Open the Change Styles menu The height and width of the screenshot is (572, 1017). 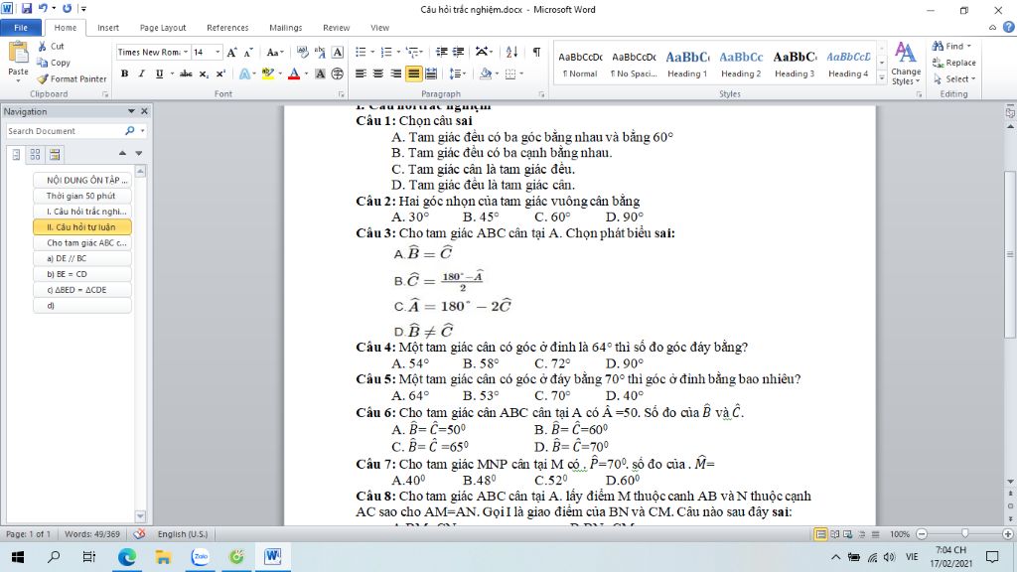(x=906, y=63)
